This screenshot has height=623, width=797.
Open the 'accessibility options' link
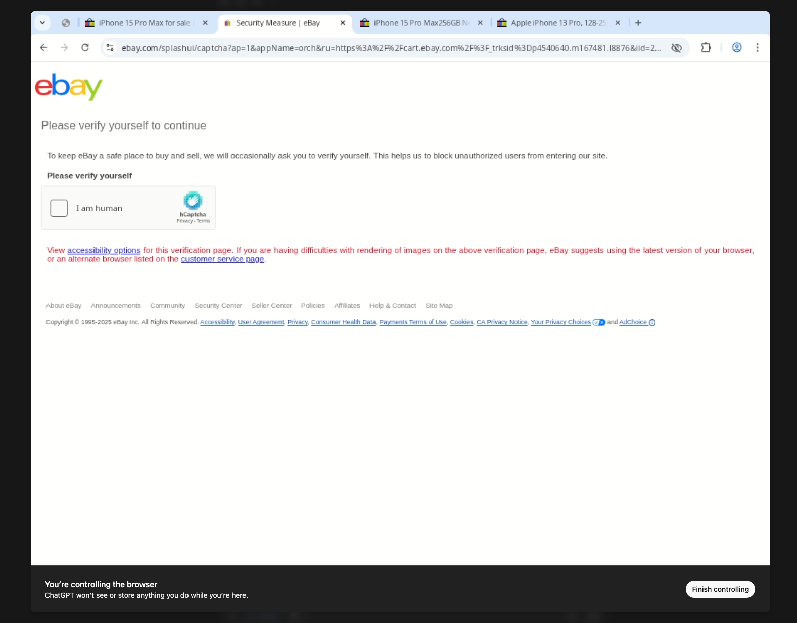[104, 250]
